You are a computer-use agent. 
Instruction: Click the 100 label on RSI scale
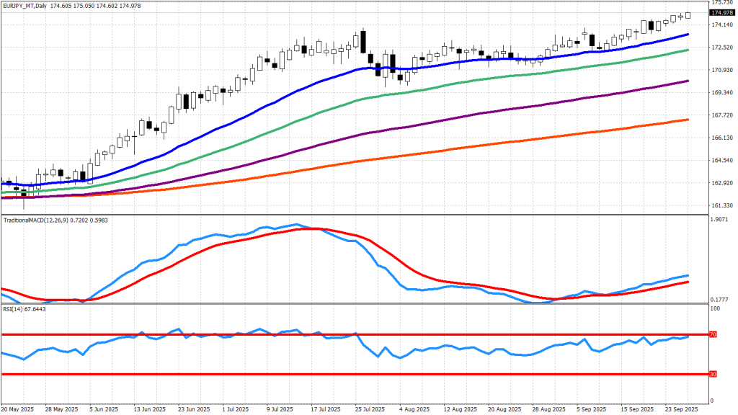click(716, 309)
